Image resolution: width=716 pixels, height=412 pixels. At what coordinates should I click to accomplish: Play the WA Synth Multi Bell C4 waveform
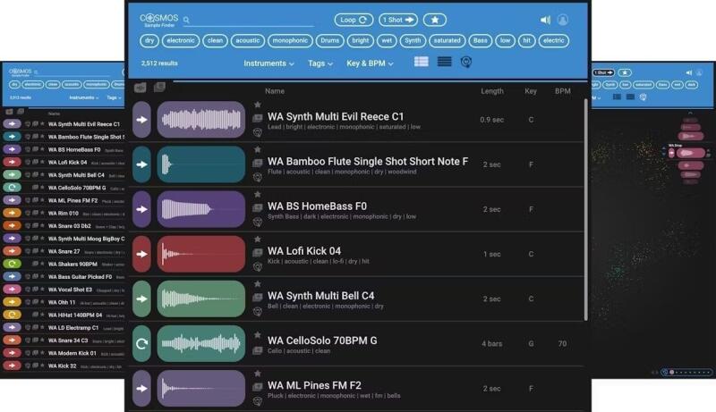(201, 298)
